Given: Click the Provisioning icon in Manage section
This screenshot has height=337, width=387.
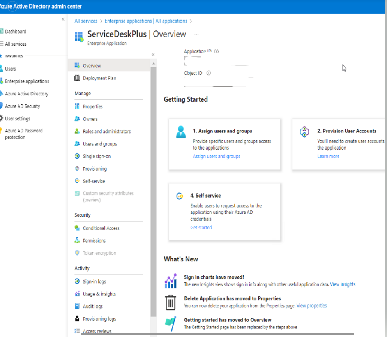Looking at the screenshot, I should coord(77,168).
